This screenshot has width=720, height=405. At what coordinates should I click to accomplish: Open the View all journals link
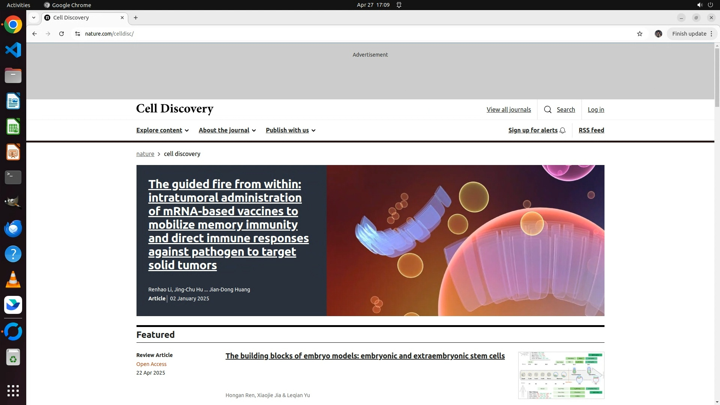pyautogui.click(x=508, y=109)
